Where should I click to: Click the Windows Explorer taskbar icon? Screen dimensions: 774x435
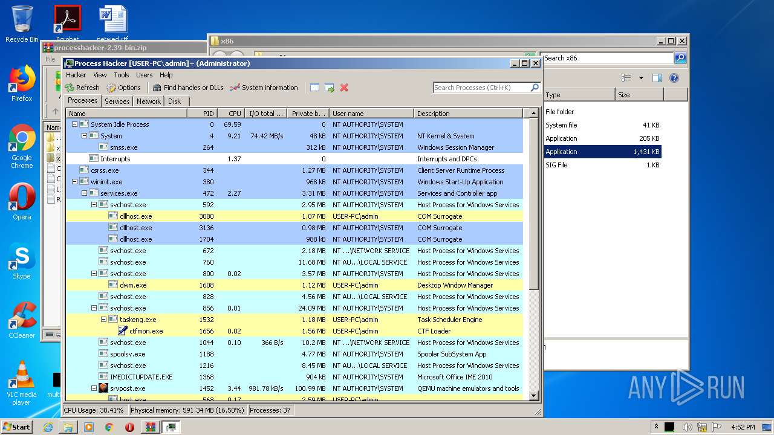click(68, 427)
